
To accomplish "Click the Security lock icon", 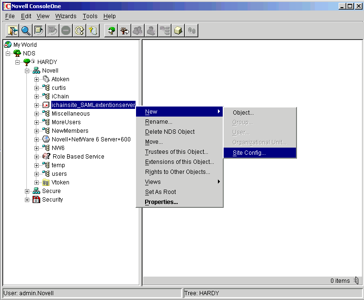I will 36,199.
